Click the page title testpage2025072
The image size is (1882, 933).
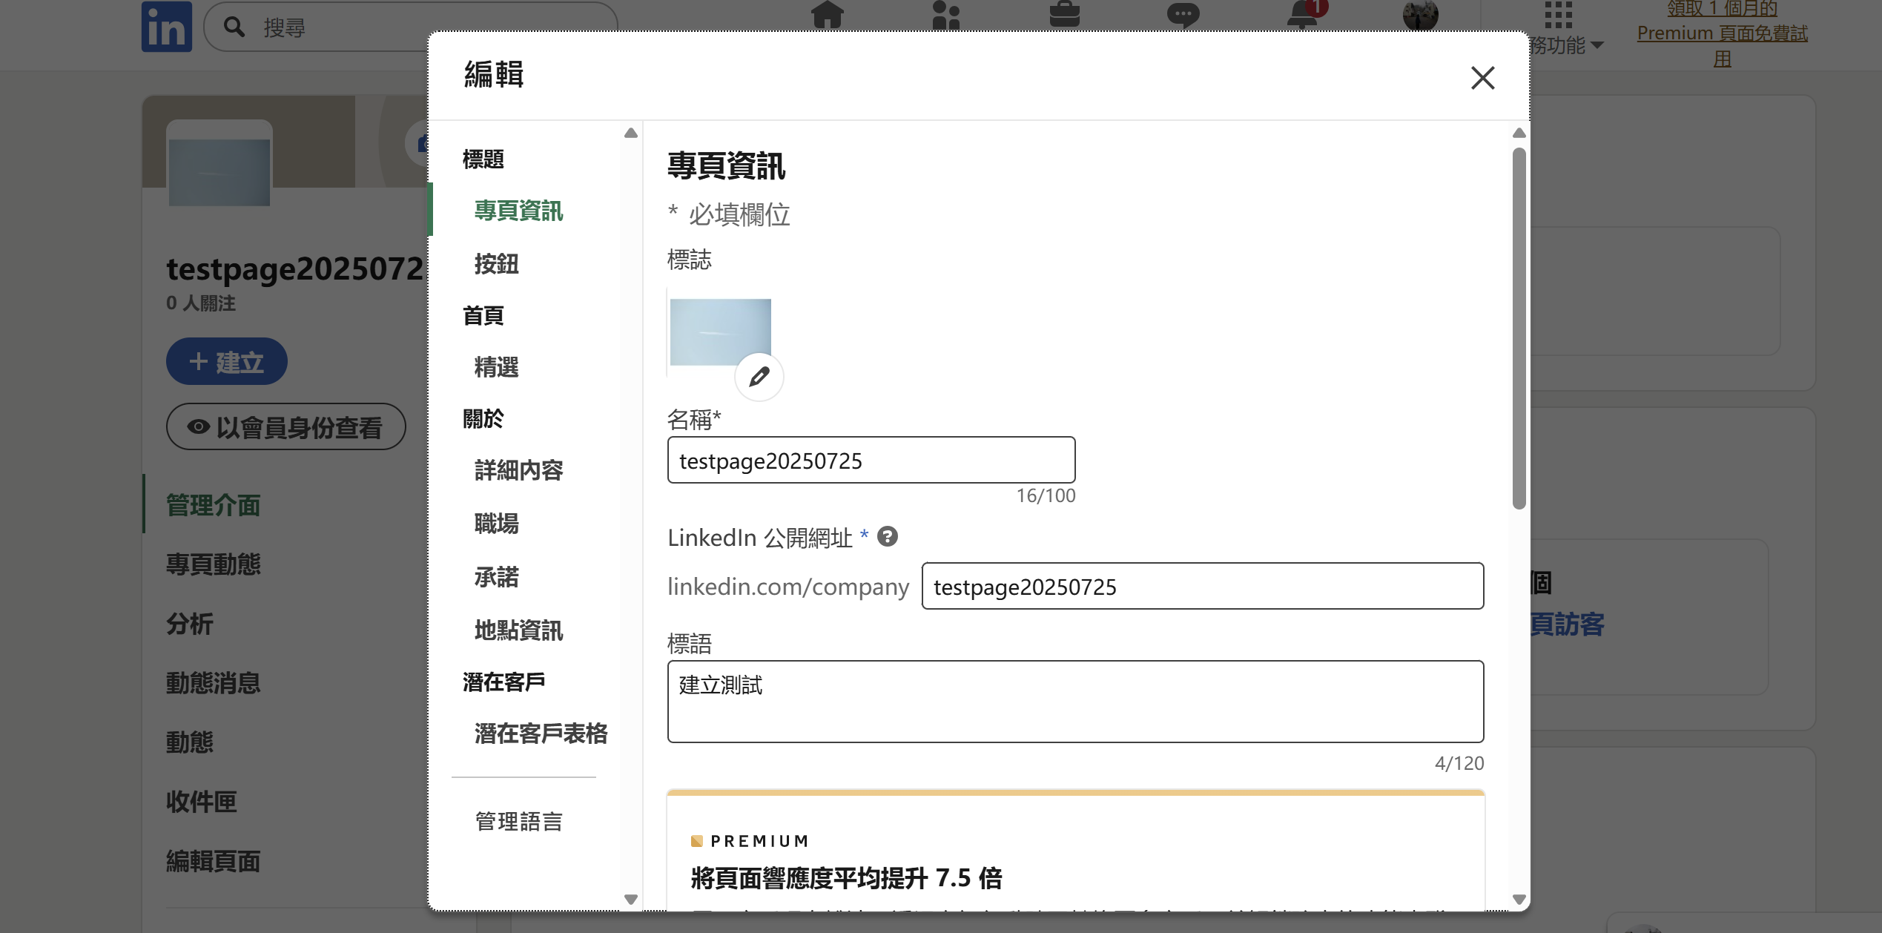click(295, 268)
